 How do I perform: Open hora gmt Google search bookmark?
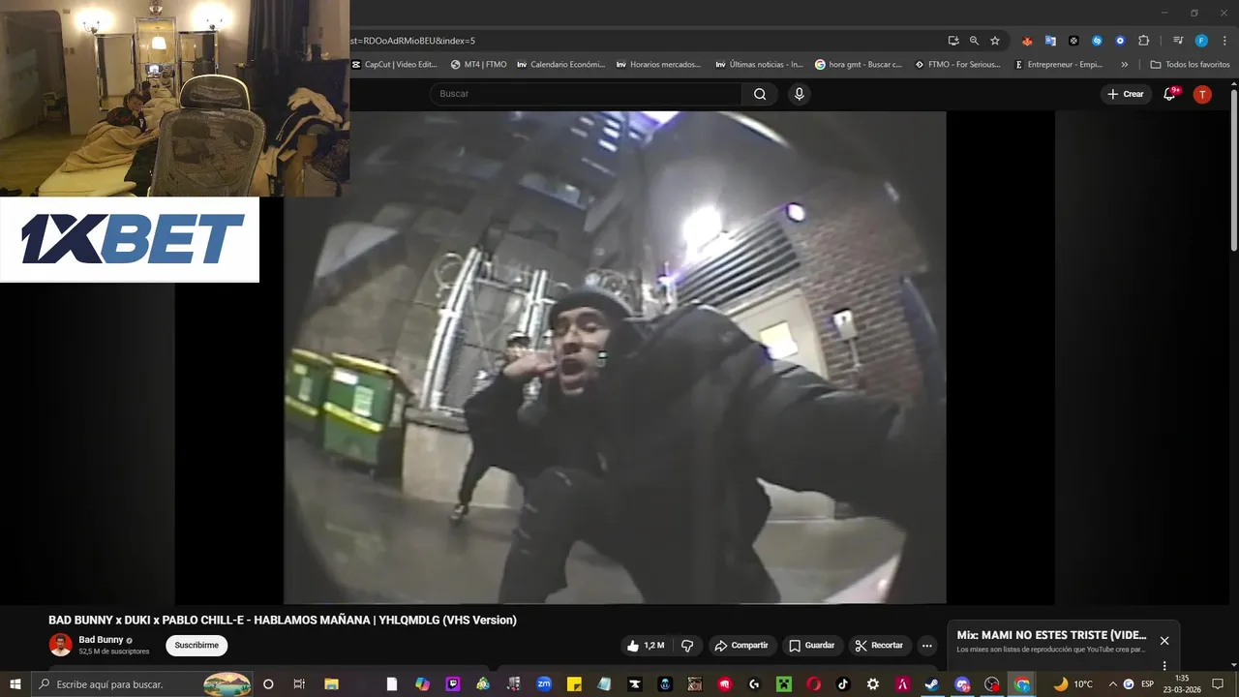point(859,65)
